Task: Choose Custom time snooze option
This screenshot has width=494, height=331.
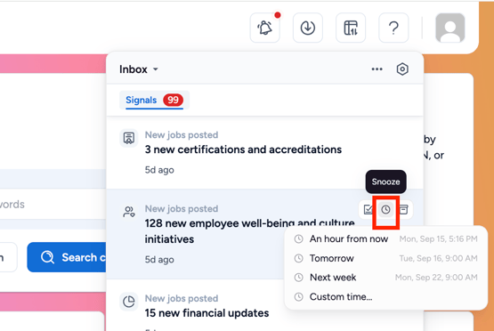Action: tap(385, 296)
